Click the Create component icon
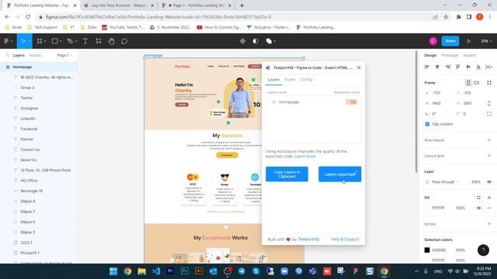The width and height of the screenshot is (497, 279). (x=242, y=41)
